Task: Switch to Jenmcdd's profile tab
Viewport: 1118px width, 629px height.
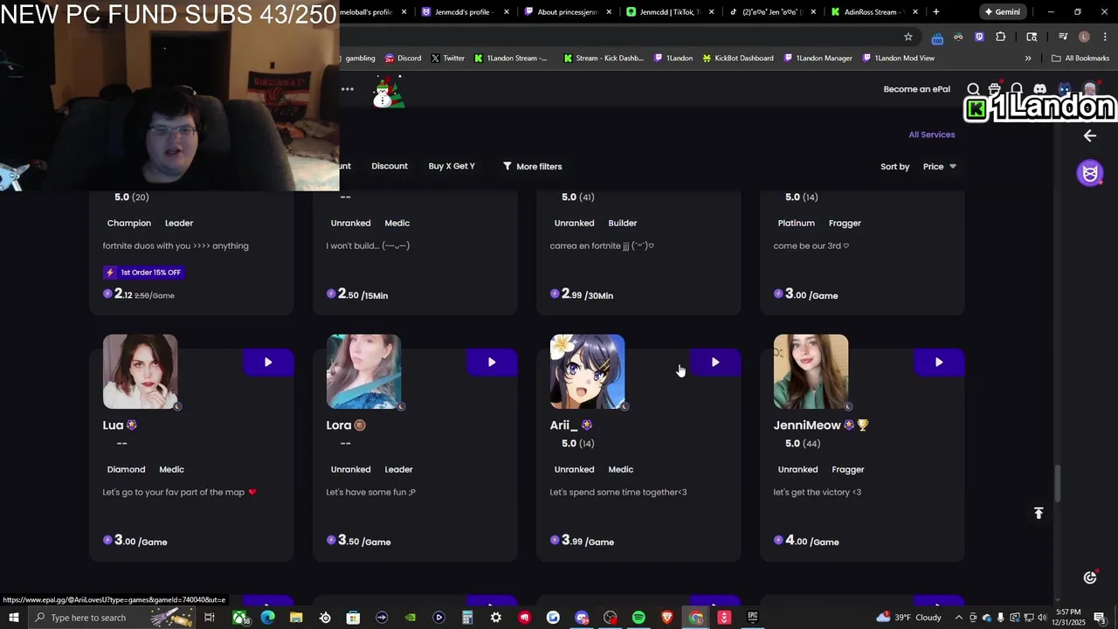Action: (464, 12)
